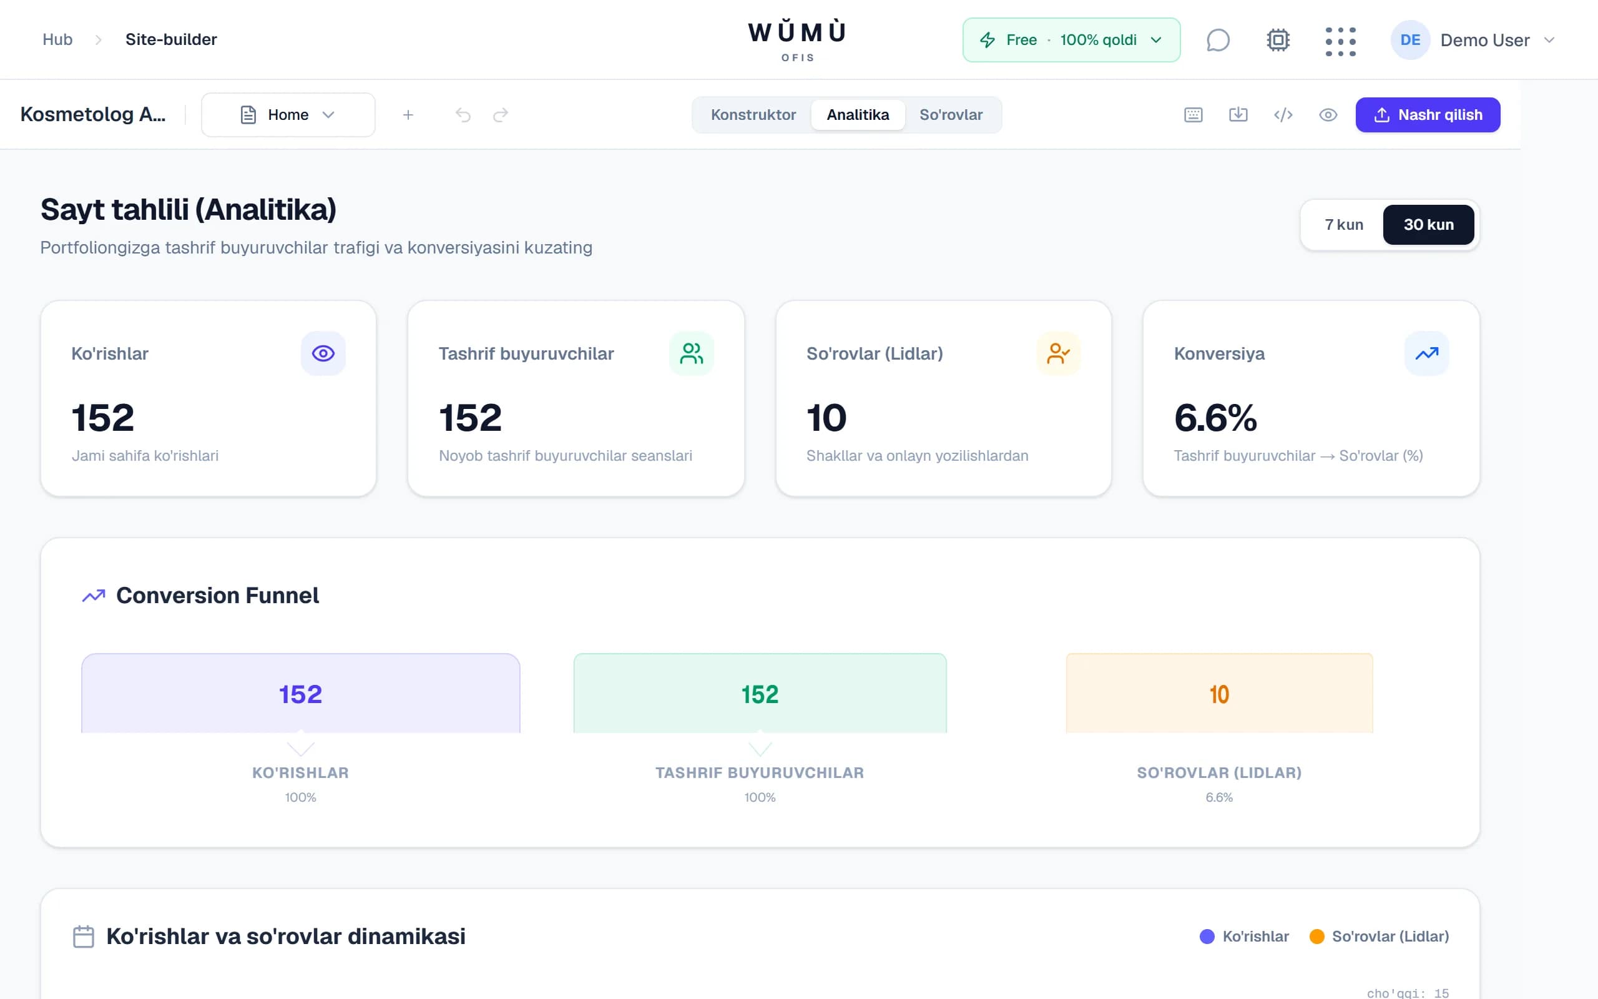Toggle Ko'rishlar series in chart legend

pyautogui.click(x=1244, y=936)
